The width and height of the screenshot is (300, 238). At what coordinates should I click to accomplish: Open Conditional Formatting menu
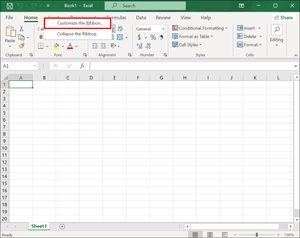click(200, 28)
